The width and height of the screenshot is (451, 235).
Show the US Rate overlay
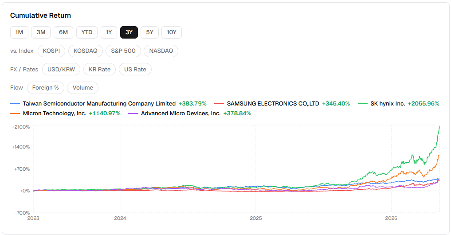[x=135, y=69]
